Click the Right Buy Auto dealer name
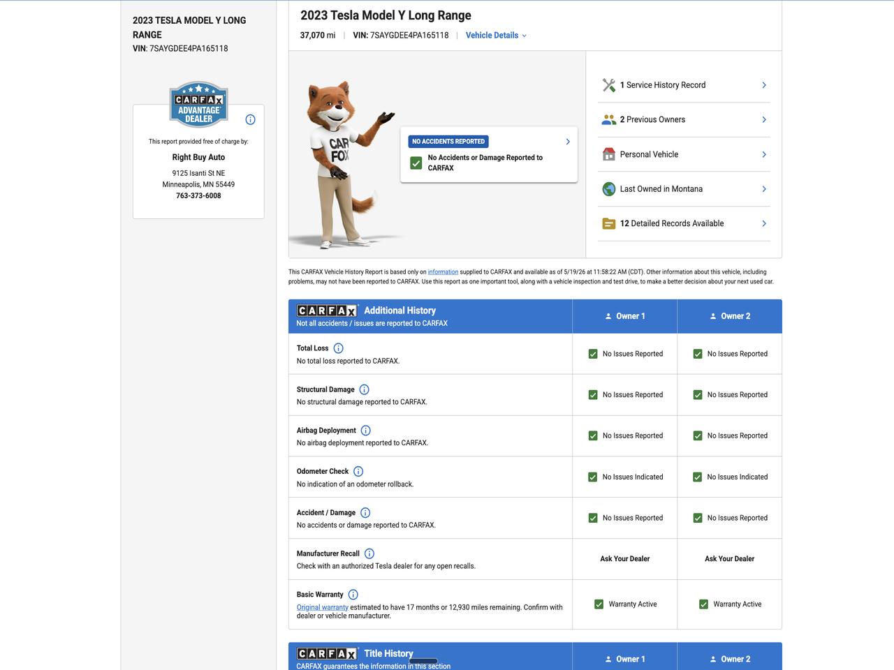 point(198,157)
